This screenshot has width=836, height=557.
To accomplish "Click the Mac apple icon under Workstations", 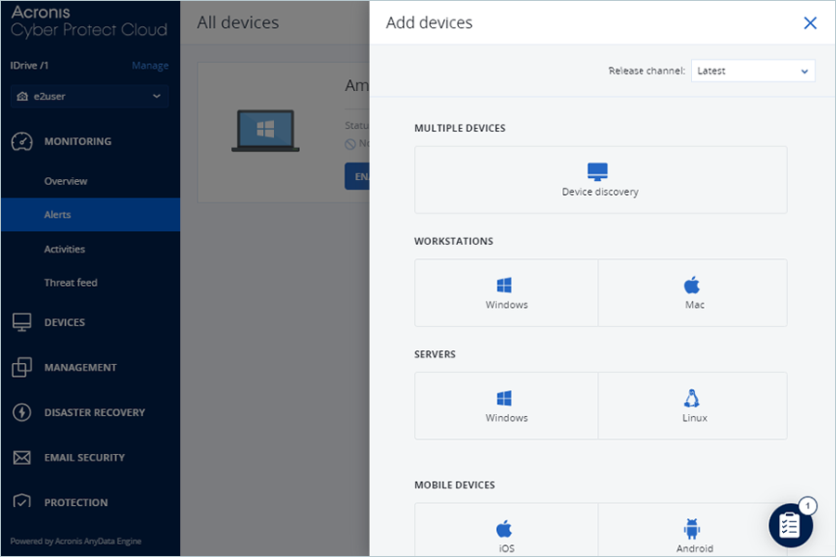I will point(692,285).
